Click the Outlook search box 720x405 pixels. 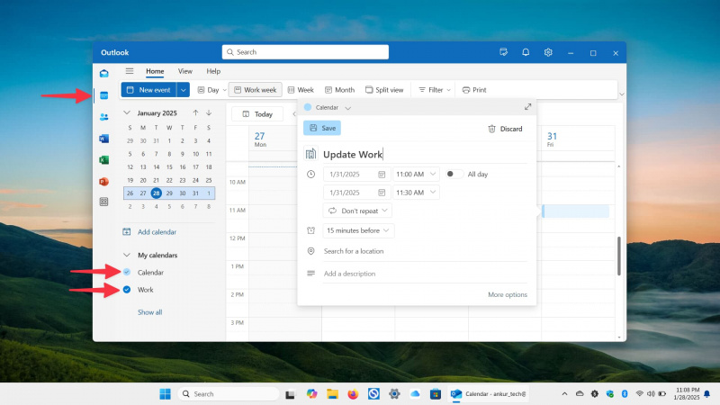(x=305, y=52)
